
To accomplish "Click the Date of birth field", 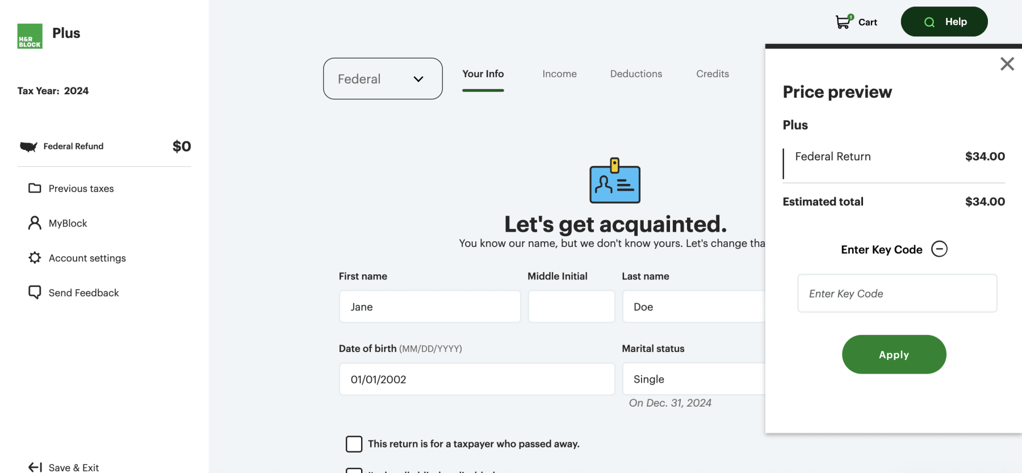I will (477, 379).
